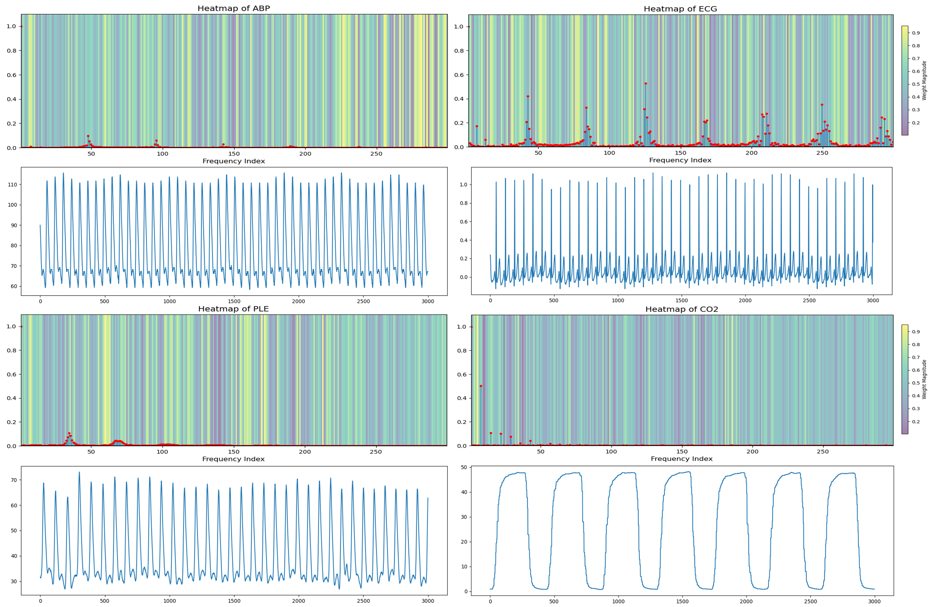
Task: Click 'Frequency Index' label under ECG heatmap
Action: click(680, 160)
